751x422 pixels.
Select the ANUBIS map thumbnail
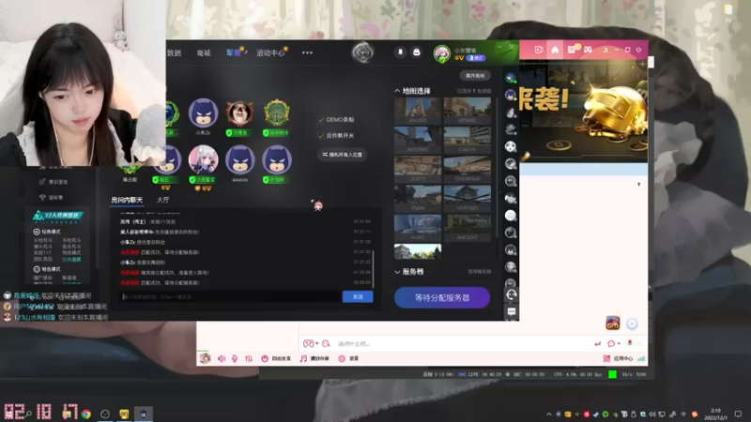click(x=418, y=111)
